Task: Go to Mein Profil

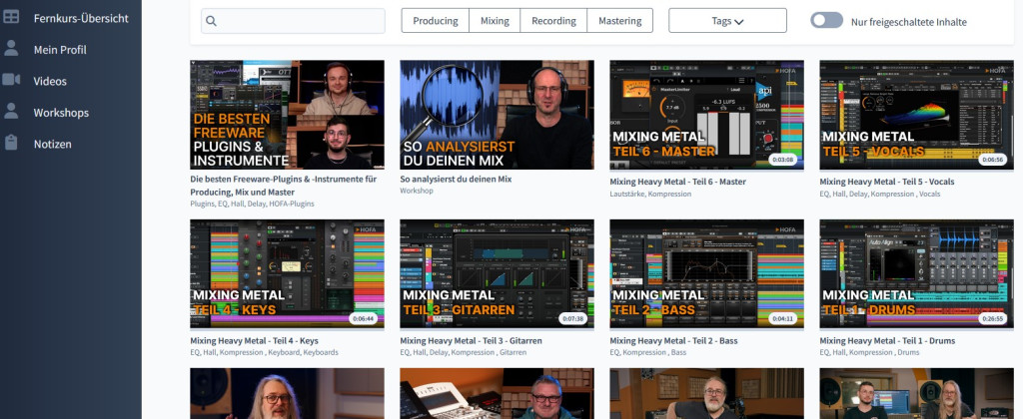Action: pyautogui.click(x=60, y=50)
